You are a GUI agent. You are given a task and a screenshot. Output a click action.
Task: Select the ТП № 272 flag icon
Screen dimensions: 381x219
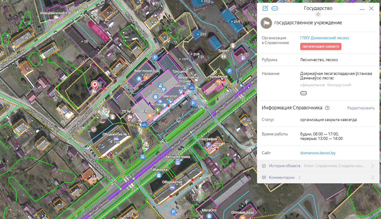(130, 118)
